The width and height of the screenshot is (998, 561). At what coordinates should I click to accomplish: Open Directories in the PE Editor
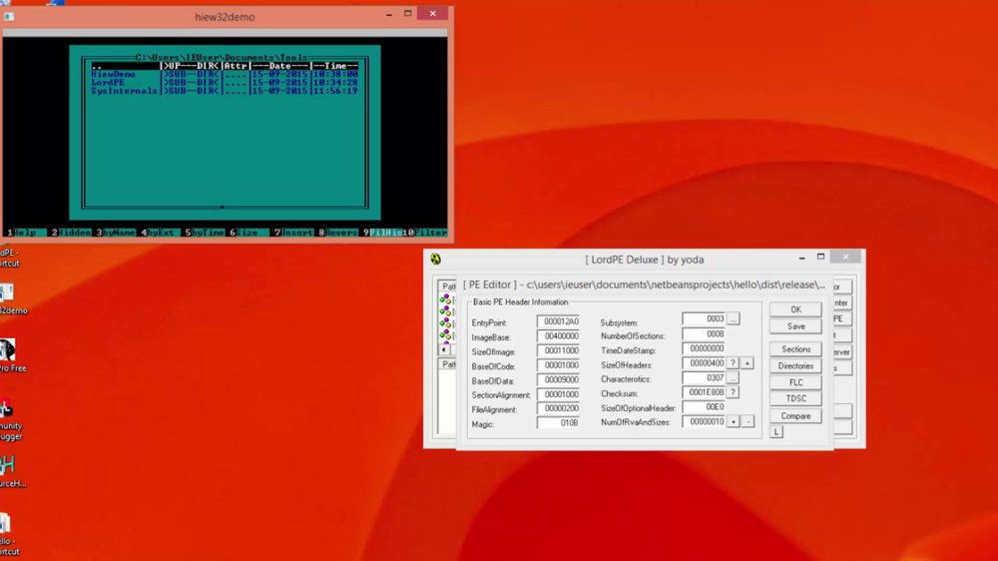click(x=795, y=366)
